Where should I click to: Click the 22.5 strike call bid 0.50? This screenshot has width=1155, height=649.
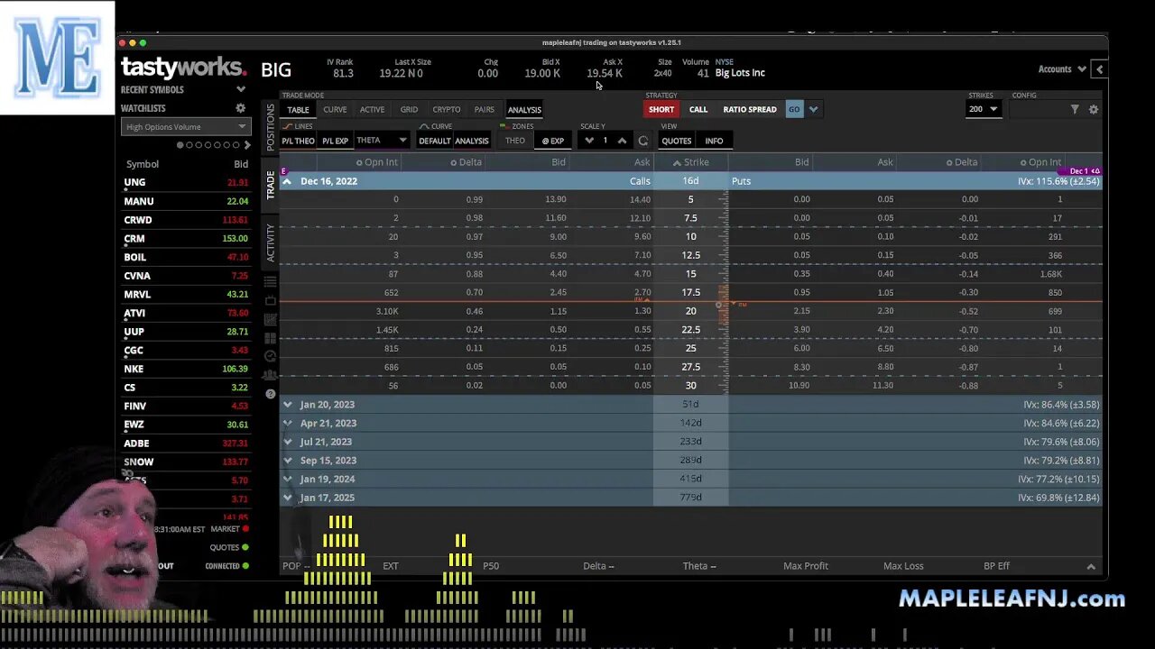click(x=559, y=330)
